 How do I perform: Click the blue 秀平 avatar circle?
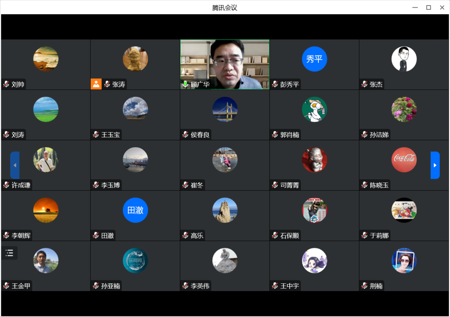[314, 59]
